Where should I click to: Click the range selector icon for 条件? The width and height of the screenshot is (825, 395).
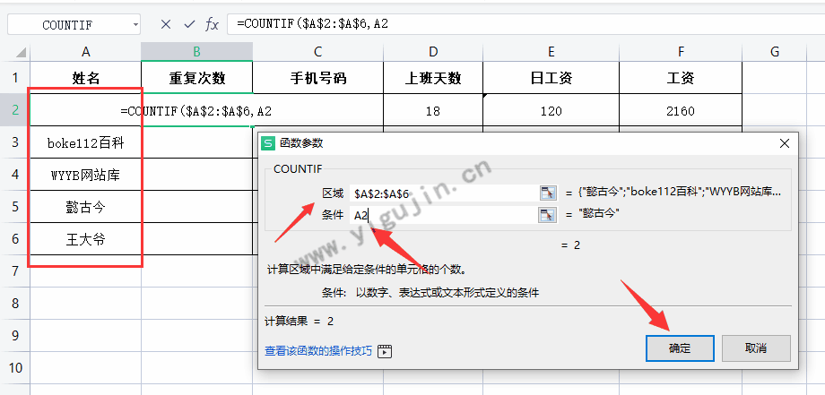[x=548, y=214]
